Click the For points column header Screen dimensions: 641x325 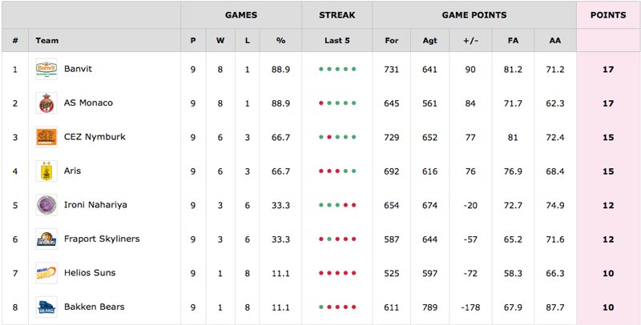tap(391, 40)
